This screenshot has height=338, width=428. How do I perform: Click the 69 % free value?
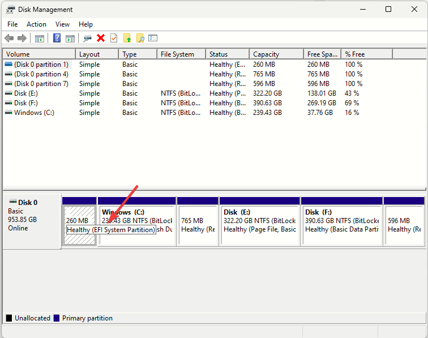(x=352, y=103)
